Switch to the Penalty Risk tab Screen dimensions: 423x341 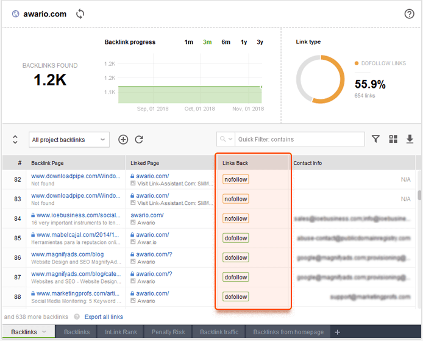click(168, 332)
